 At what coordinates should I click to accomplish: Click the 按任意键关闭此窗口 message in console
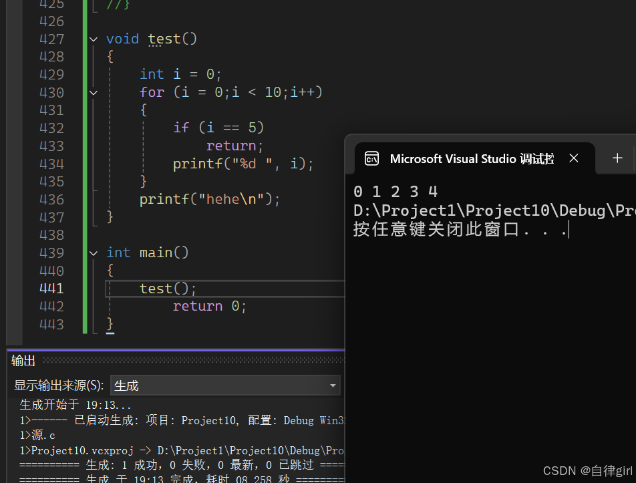[460, 230]
